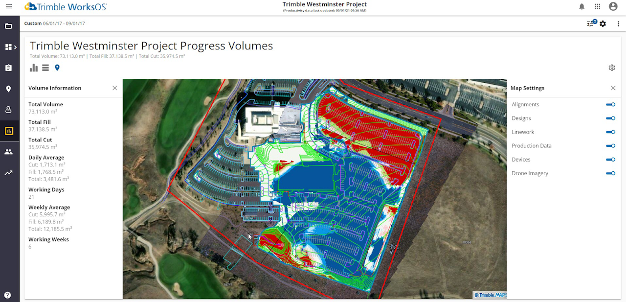Open settings gear in the top toolbar
This screenshot has width=626, height=302.
click(x=603, y=23)
